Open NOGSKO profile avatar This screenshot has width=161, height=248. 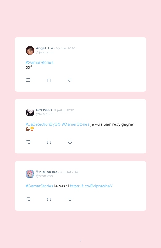(x=30, y=112)
